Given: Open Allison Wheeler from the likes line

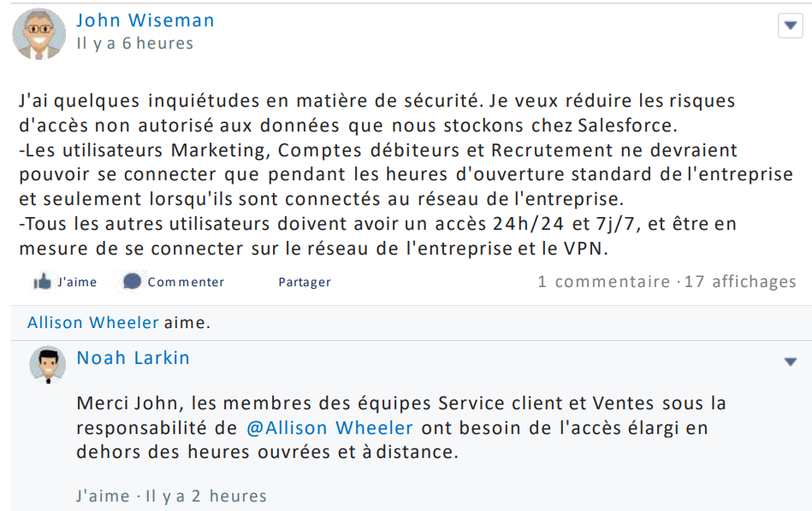Looking at the screenshot, I should pyautogui.click(x=93, y=322).
